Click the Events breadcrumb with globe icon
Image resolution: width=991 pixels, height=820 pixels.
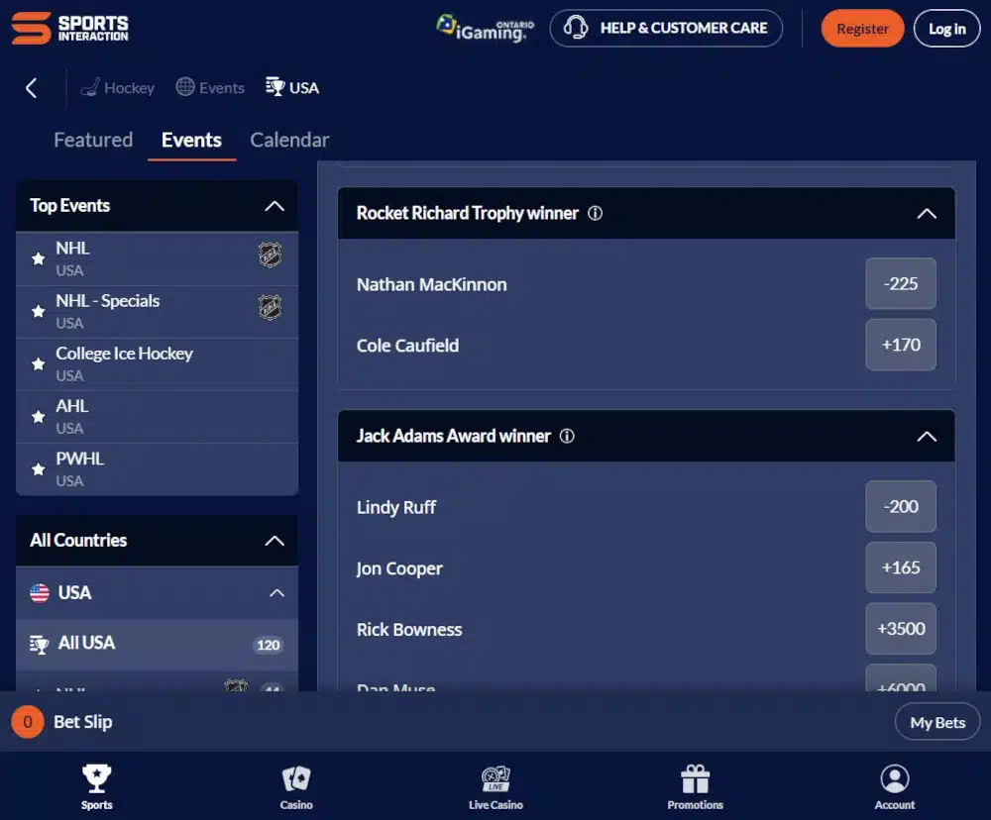click(210, 88)
